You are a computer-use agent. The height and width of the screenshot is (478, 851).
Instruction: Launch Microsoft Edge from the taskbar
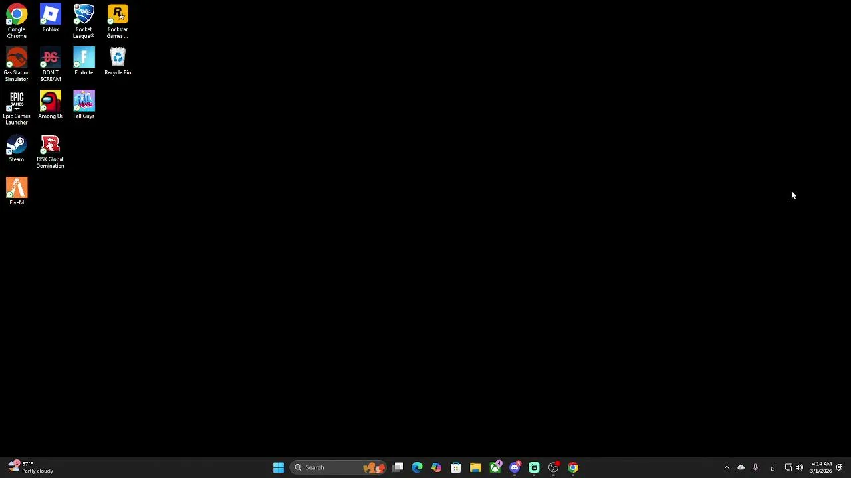click(417, 467)
